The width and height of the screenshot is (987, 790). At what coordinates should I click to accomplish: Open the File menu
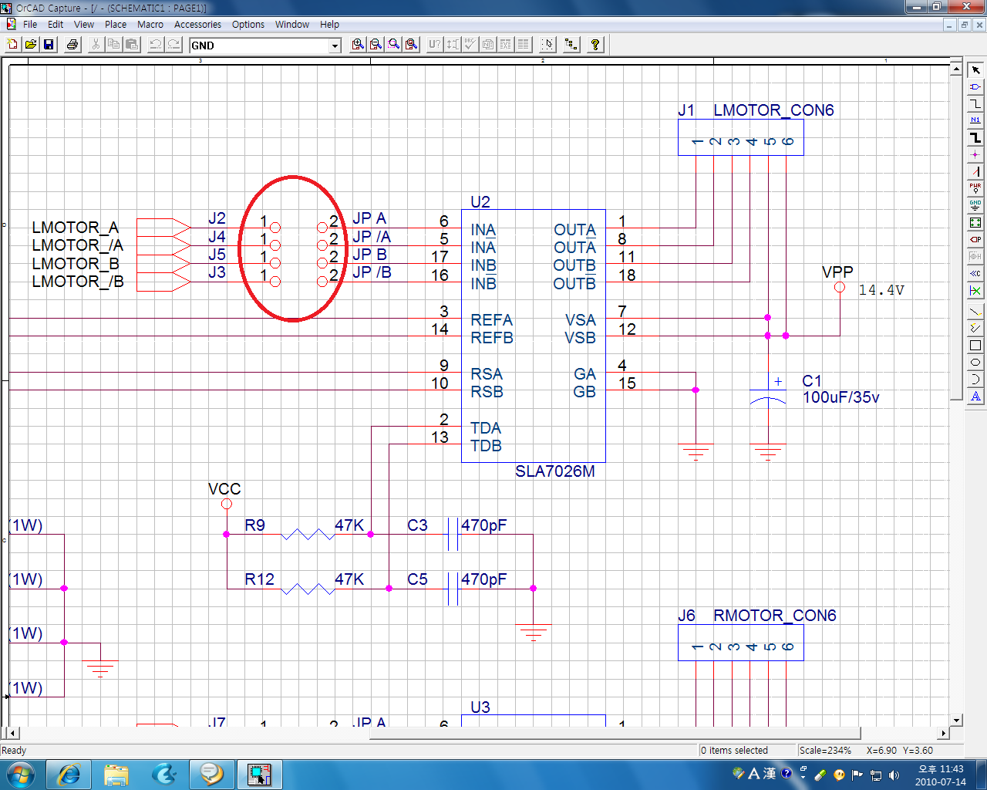click(30, 24)
